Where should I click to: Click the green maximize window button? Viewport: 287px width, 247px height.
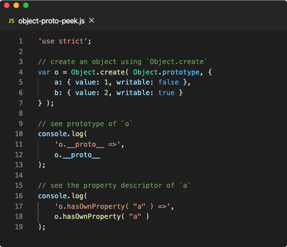[26, 5]
